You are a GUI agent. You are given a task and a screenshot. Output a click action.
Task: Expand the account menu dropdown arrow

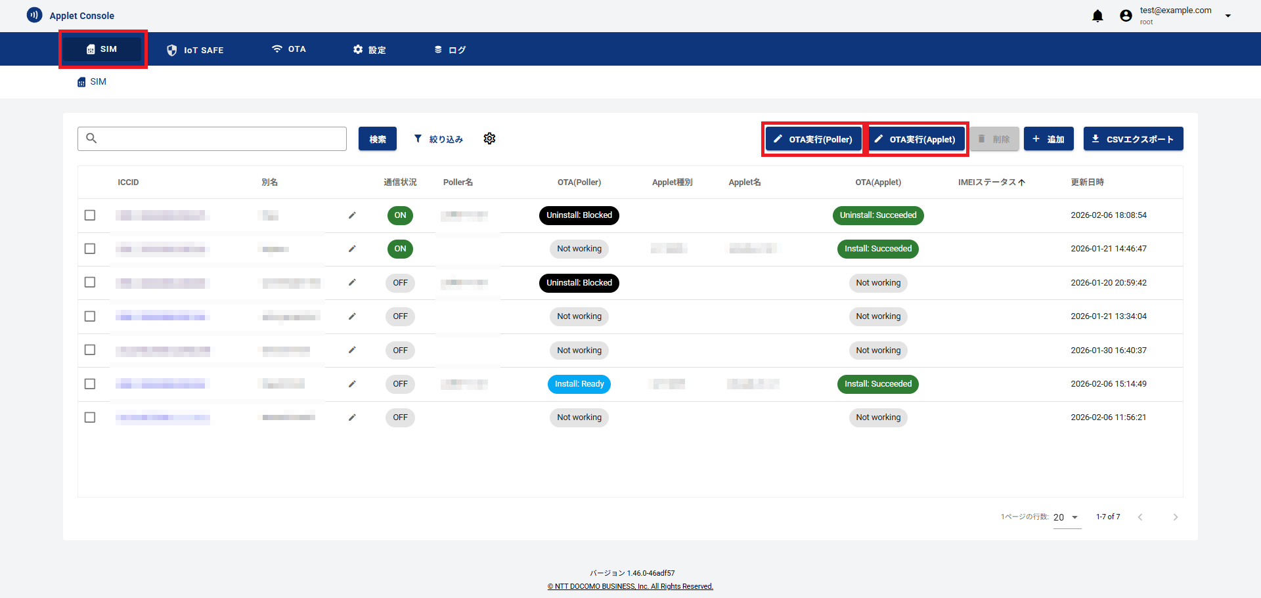[1228, 16]
